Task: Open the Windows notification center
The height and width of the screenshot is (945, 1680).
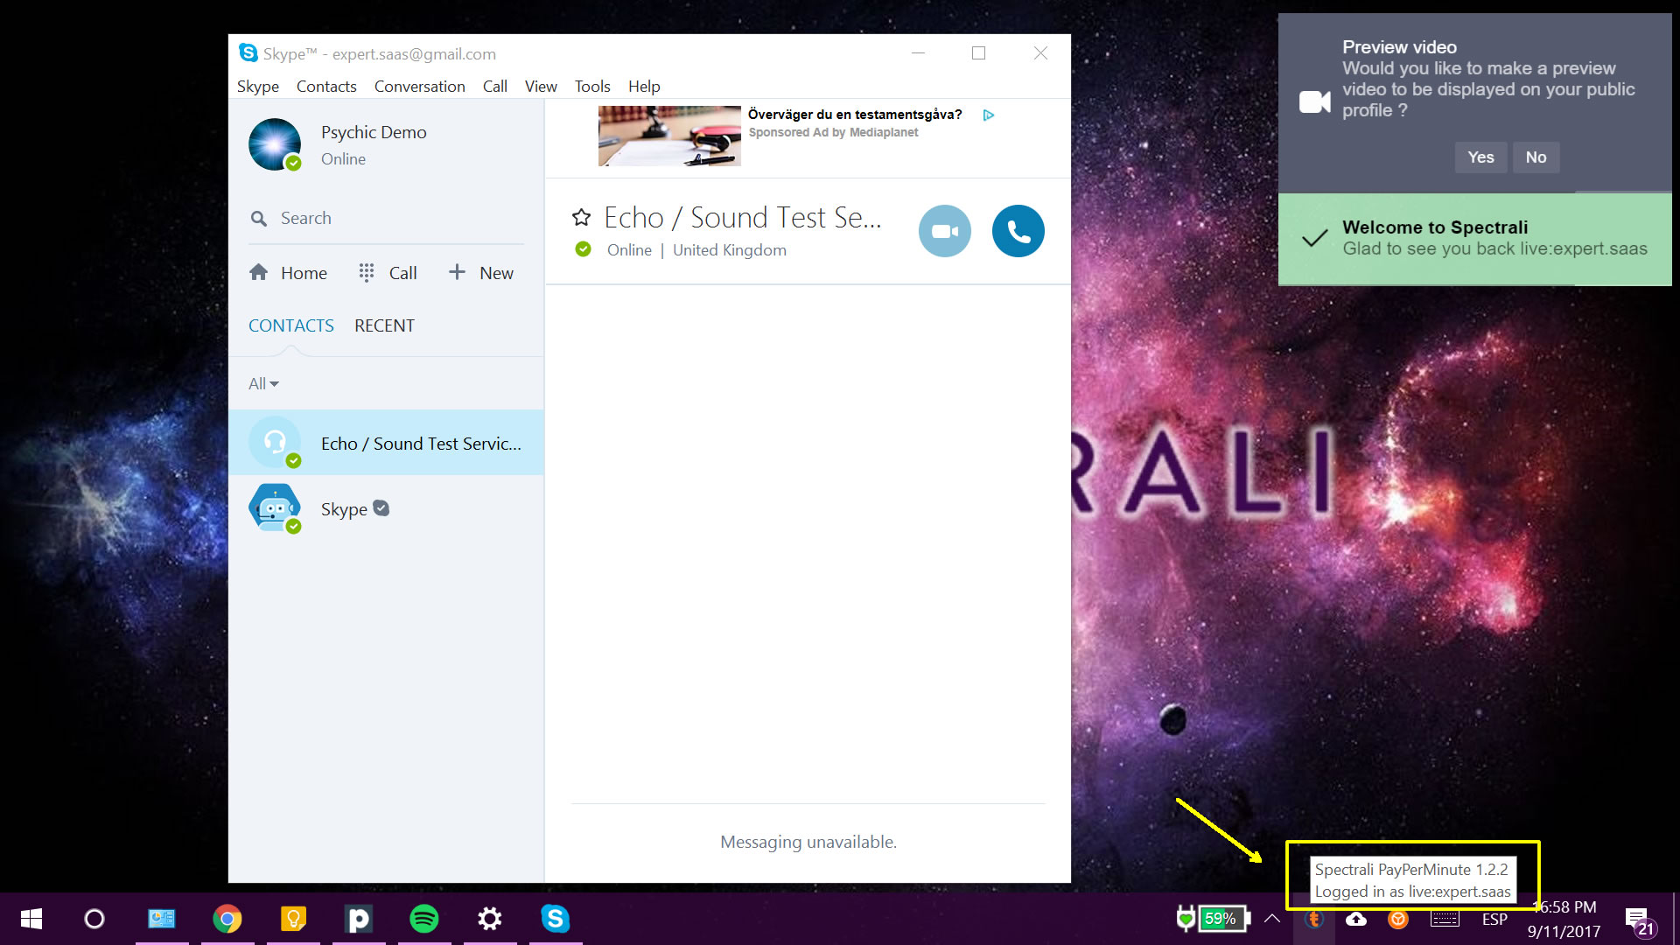Action: click(1638, 920)
